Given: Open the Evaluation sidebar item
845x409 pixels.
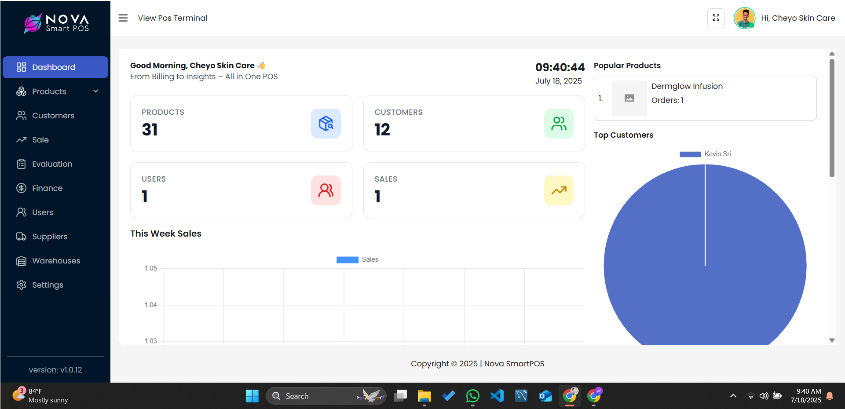Looking at the screenshot, I should (x=55, y=164).
